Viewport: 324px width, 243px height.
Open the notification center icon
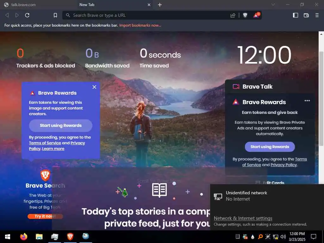pyautogui.click(x=314, y=237)
